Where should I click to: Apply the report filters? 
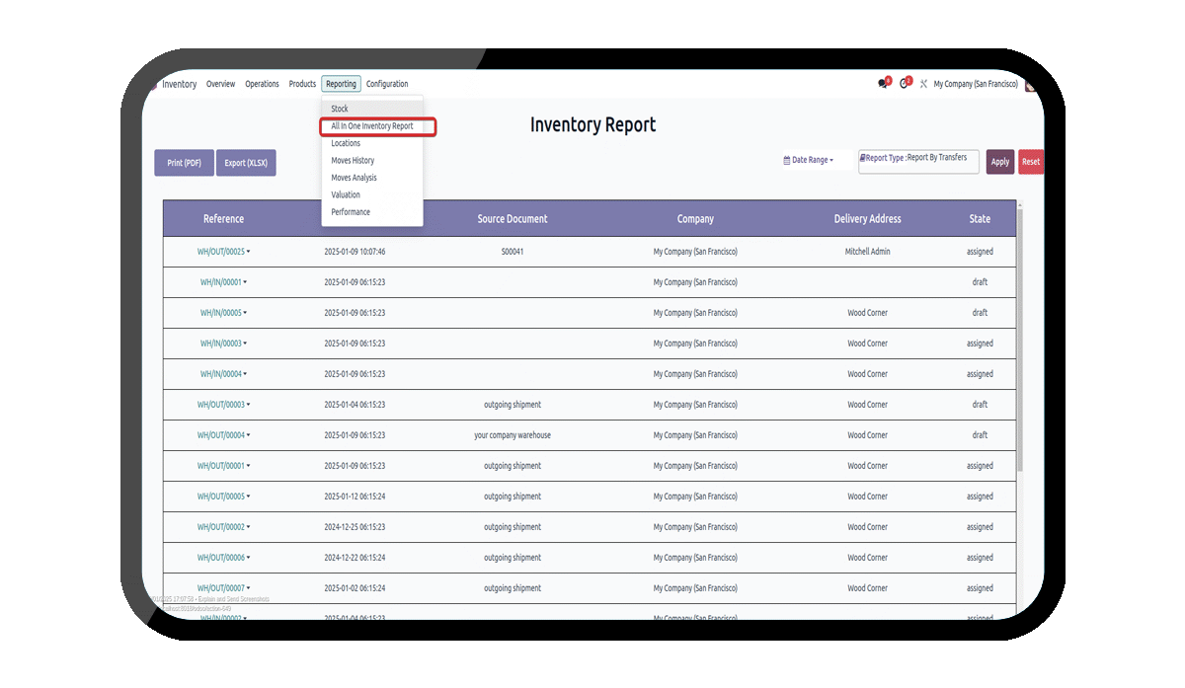click(x=1000, y=162)
